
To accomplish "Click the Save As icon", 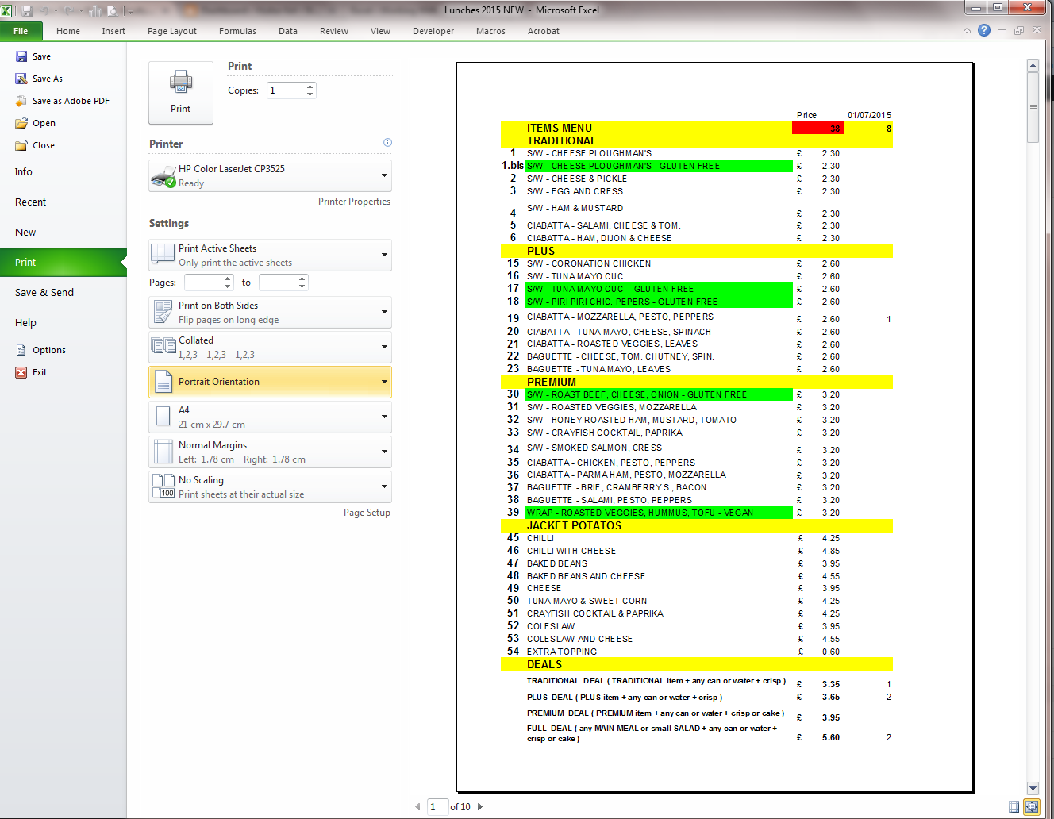I will [x=21, y=79].
